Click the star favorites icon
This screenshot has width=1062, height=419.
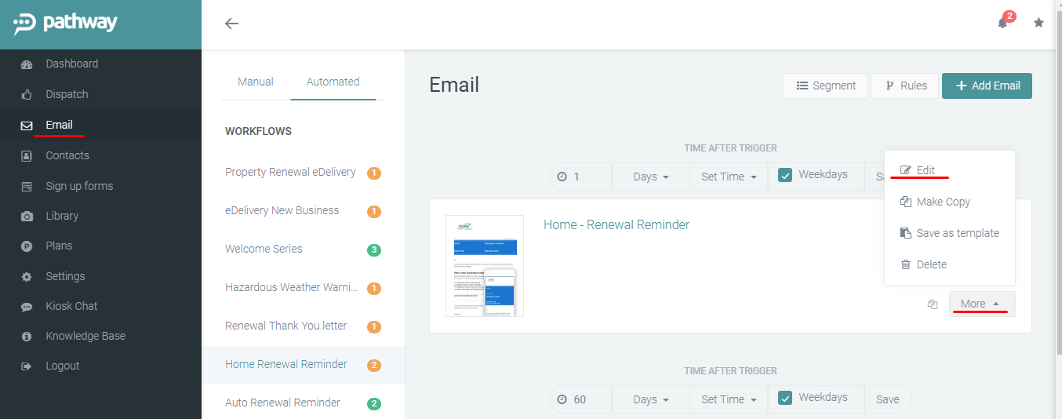tap(1038, 23)
